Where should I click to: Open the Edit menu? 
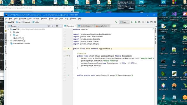tap(11, 19)
